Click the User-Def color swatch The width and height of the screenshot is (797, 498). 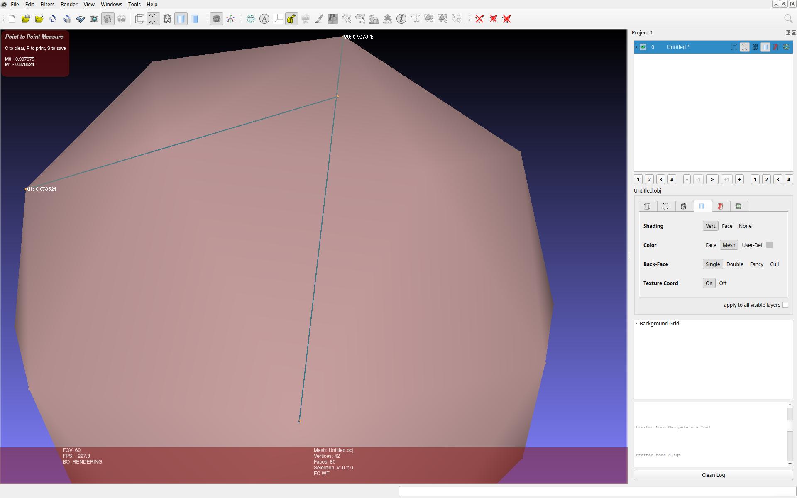click(769, 245)
